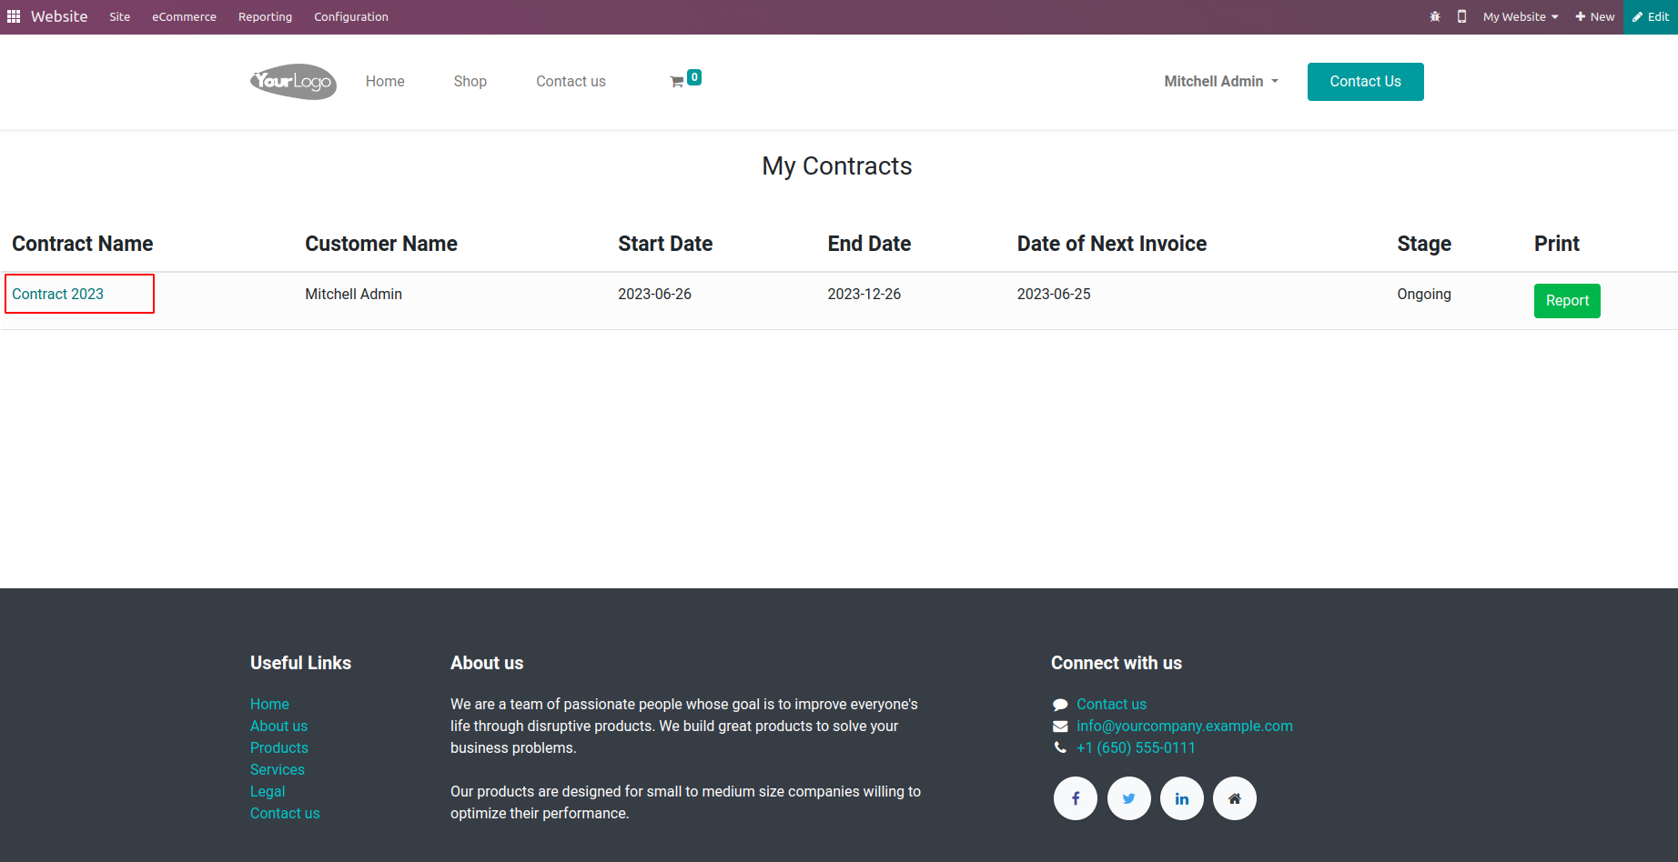This screenshot has width=1678, height=862.
Task: Open the eCommerce menu
Action: 184,17
